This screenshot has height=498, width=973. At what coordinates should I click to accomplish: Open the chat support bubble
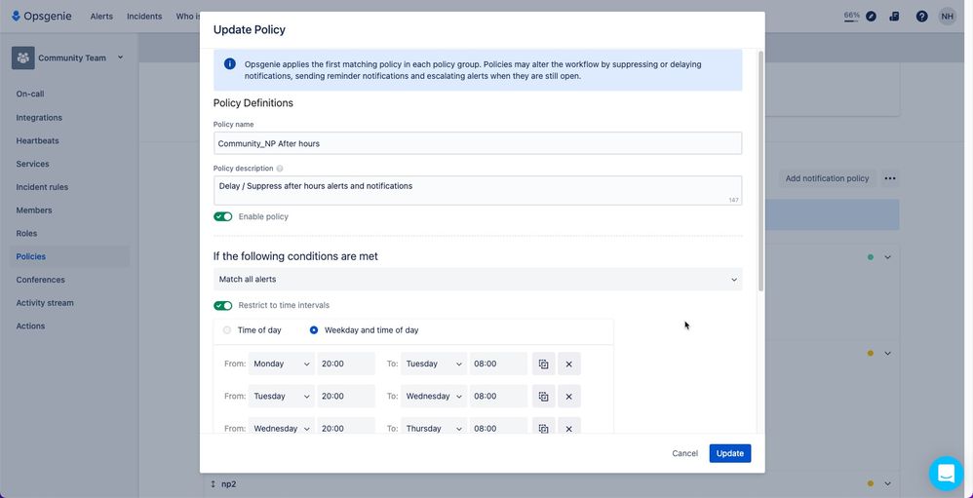click(946, 474)
